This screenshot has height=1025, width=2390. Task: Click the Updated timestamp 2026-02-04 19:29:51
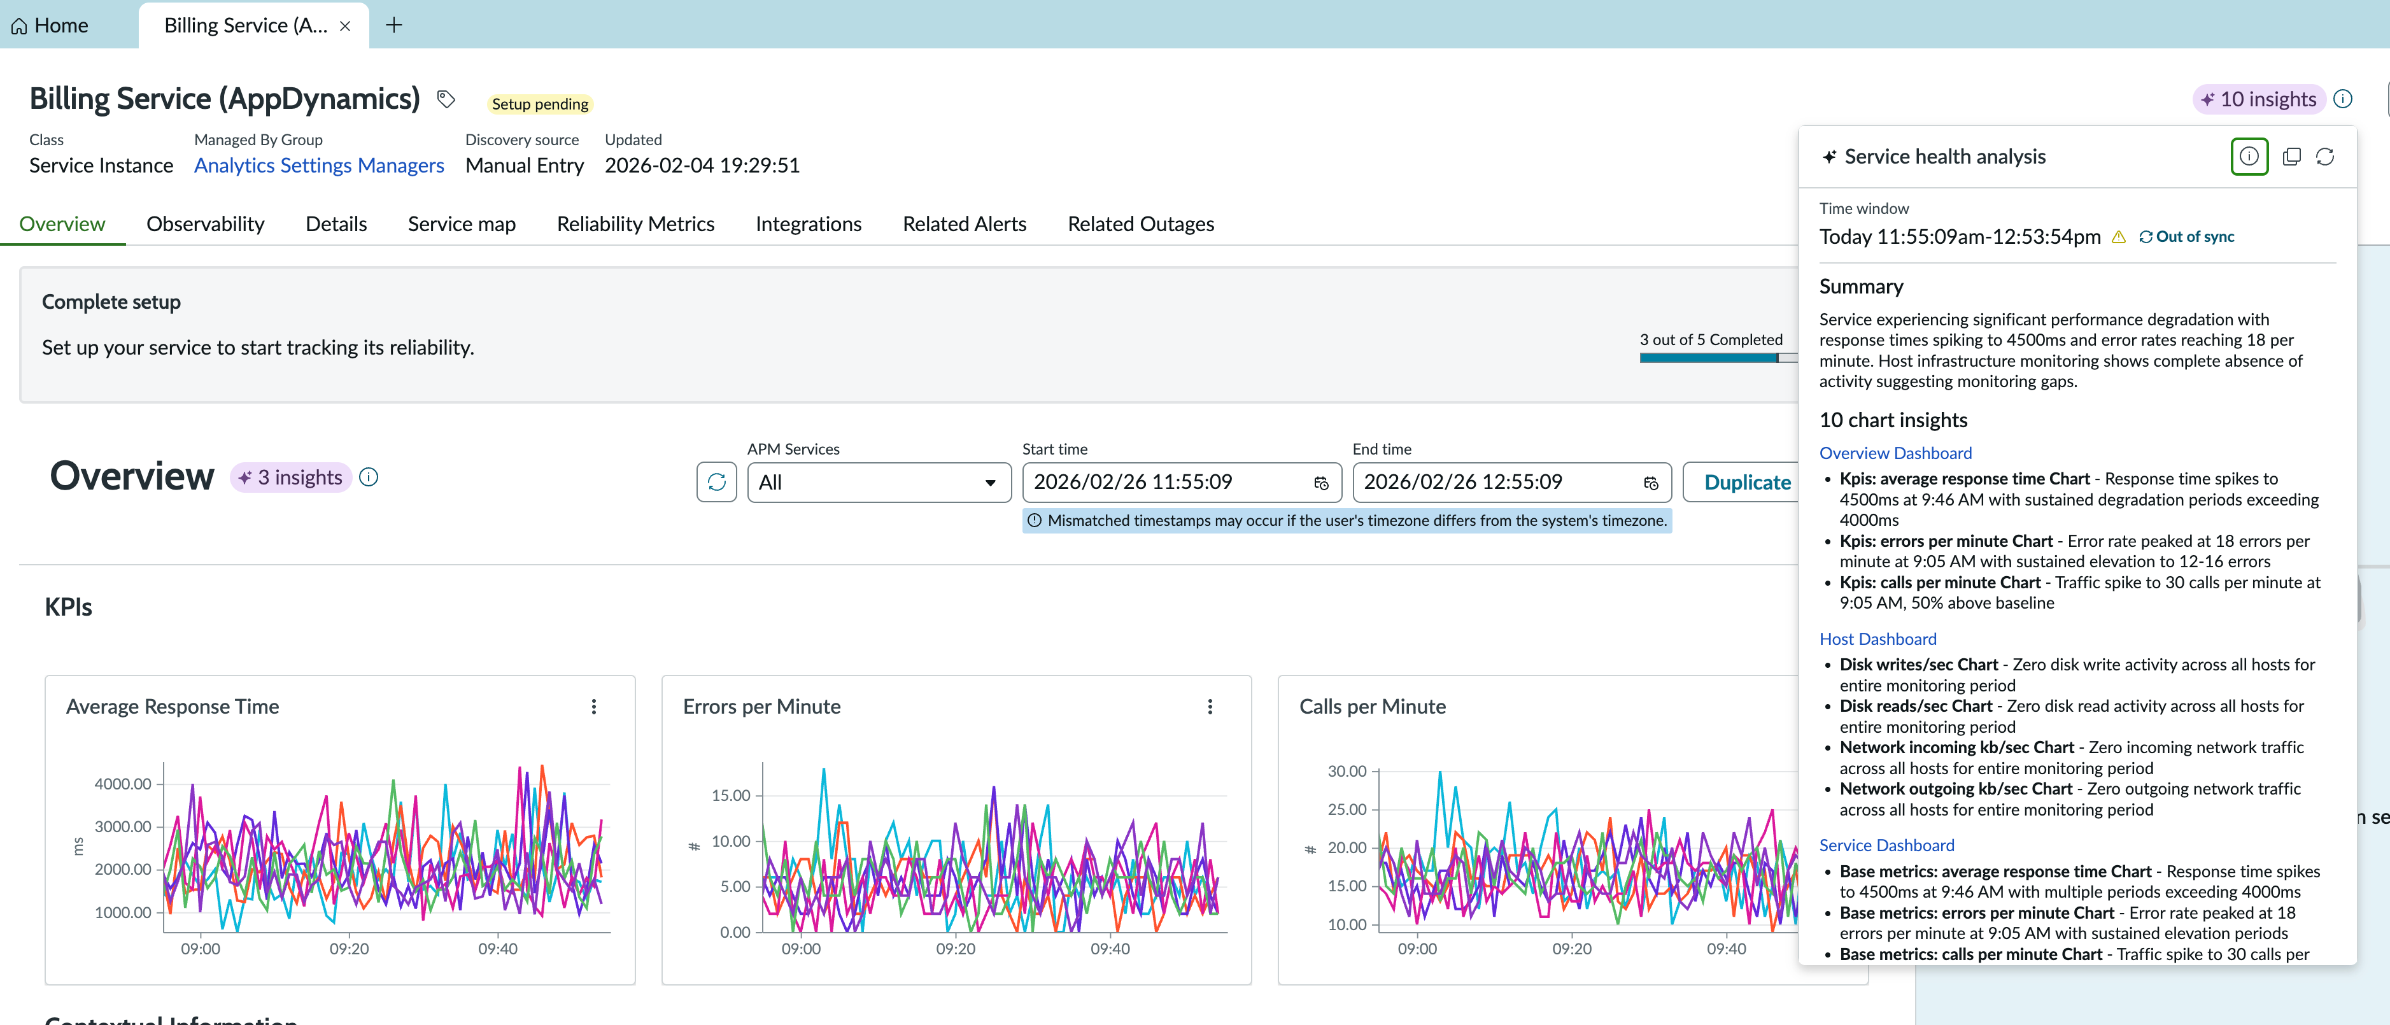(x=702, y=165)
